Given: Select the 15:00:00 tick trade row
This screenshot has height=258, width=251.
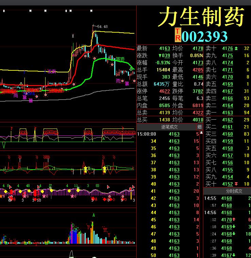Looking at the screenshot, I should (168, 134).
